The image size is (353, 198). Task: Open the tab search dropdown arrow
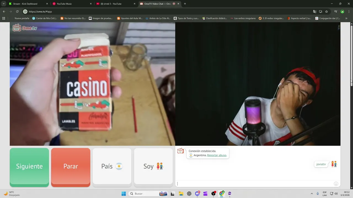(4, 4)
